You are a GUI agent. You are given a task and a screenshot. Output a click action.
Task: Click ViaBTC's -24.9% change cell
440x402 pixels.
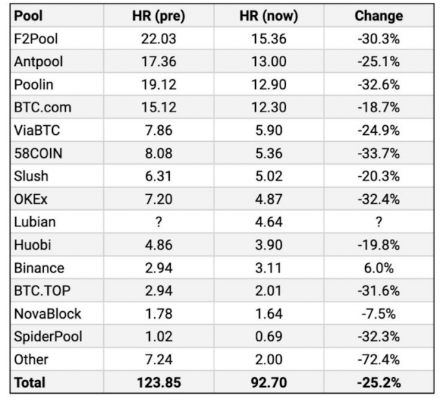[x=377, y=131]
